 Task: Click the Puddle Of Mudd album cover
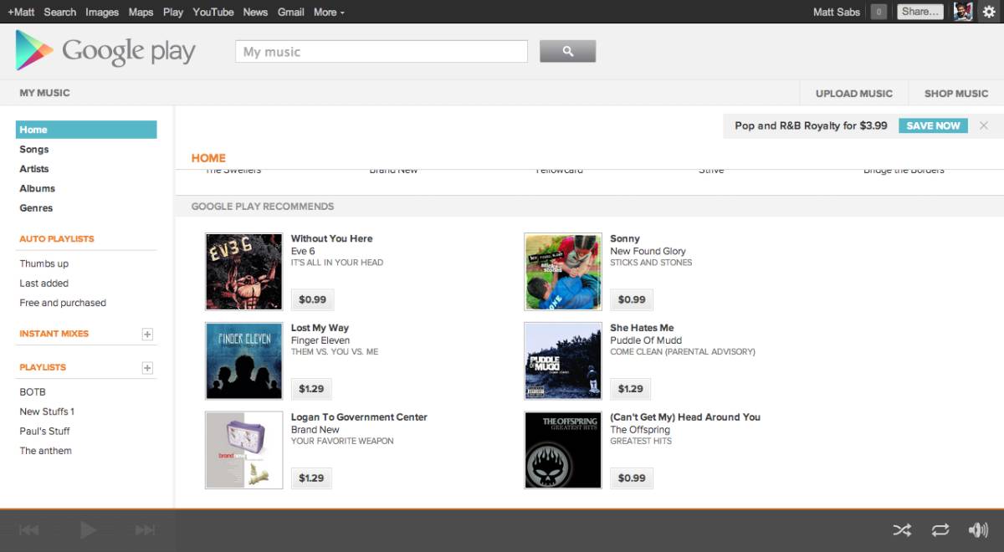click(563, 360)
